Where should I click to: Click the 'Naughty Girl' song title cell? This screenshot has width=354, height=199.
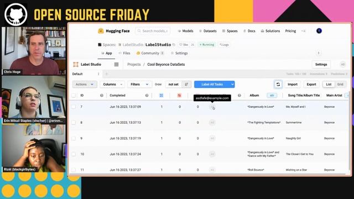click(x=293, y=138)
